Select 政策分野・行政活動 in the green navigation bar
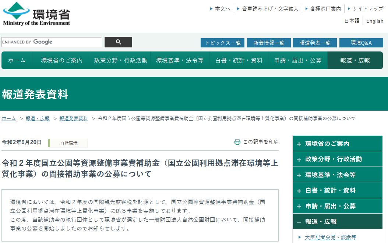This screenshot has height=243, width=388. tap(121, 60)
